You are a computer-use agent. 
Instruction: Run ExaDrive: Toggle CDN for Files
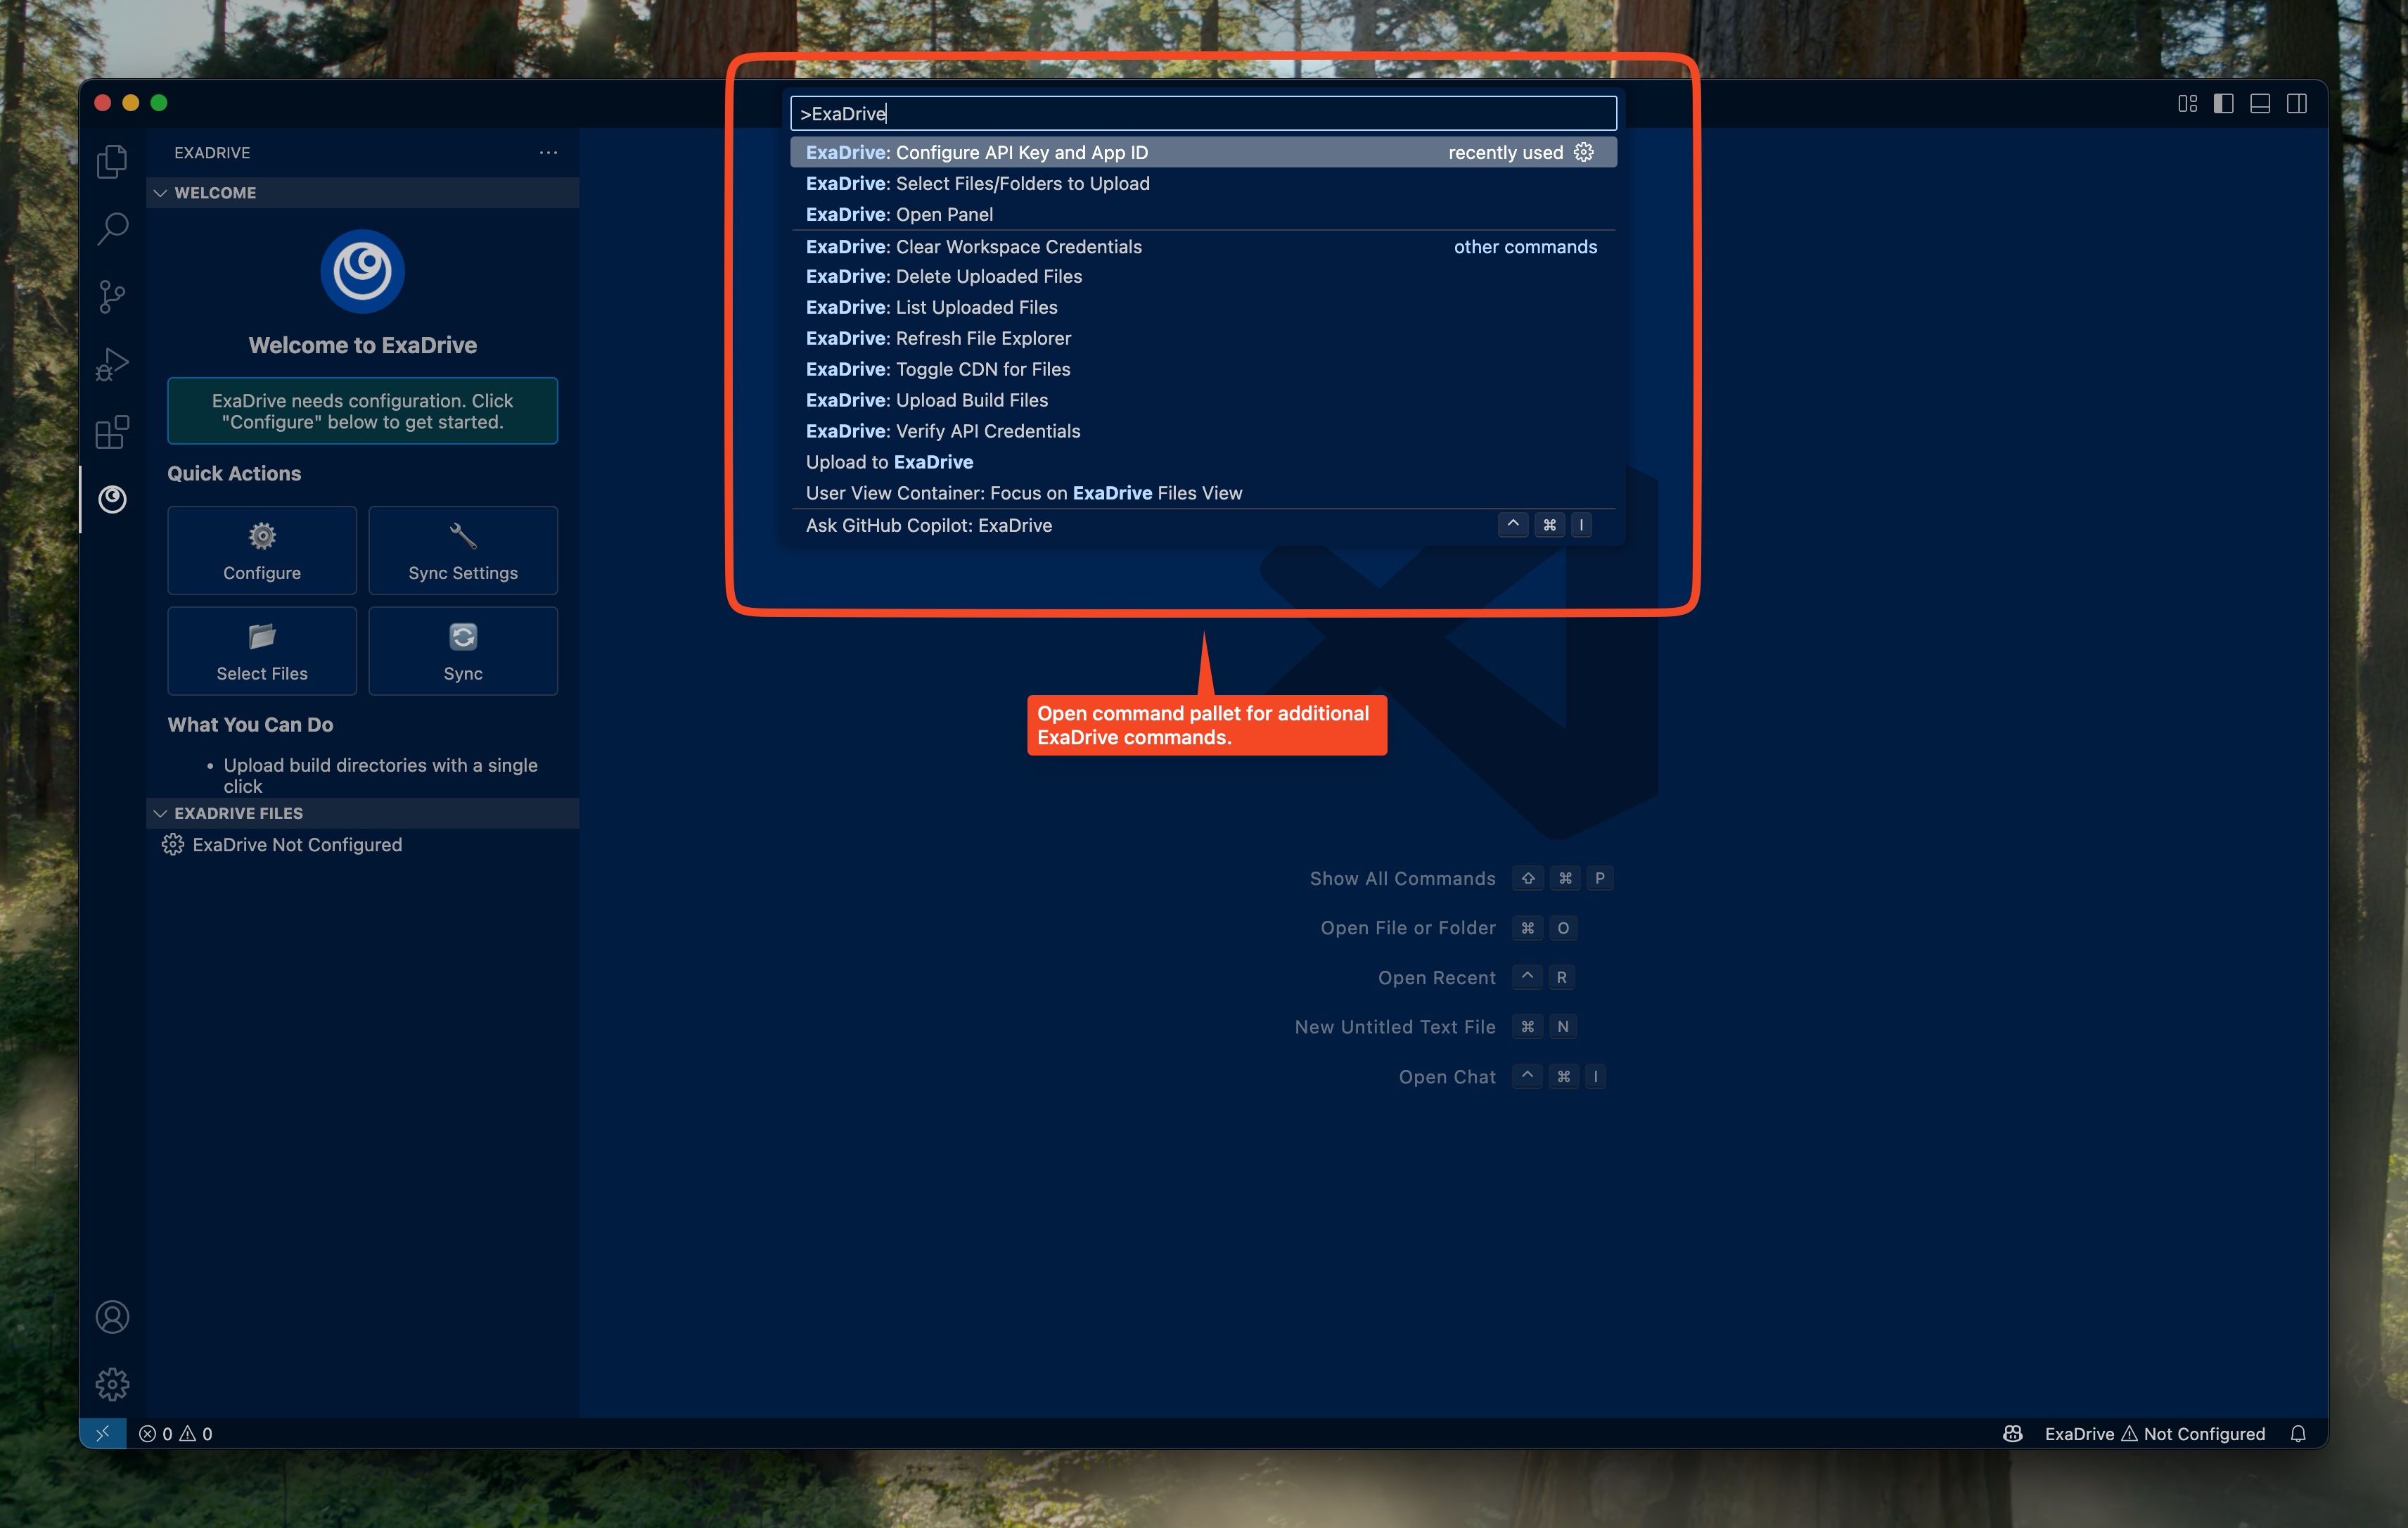tap(1203, 369)
